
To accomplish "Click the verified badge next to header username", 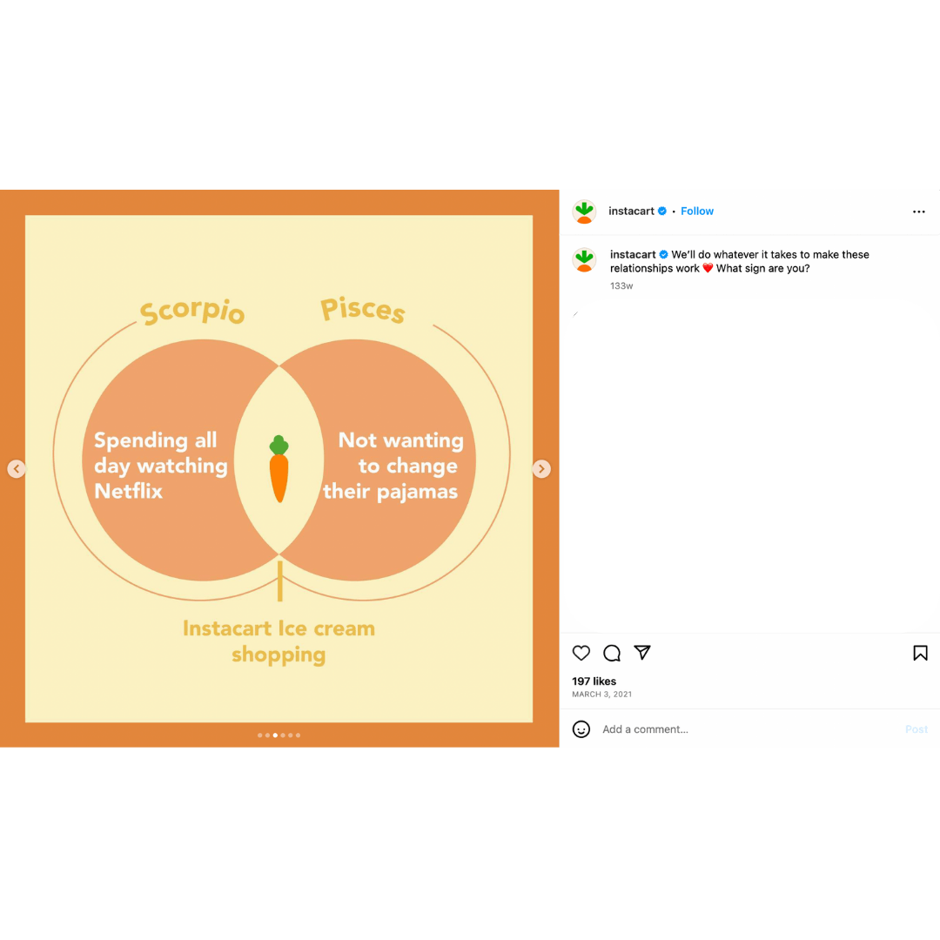I will click(662, 211).
